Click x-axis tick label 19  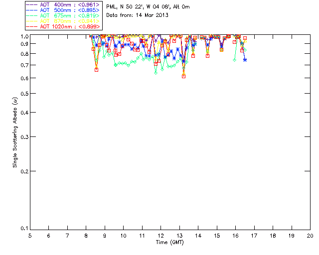tap(292, 236)
